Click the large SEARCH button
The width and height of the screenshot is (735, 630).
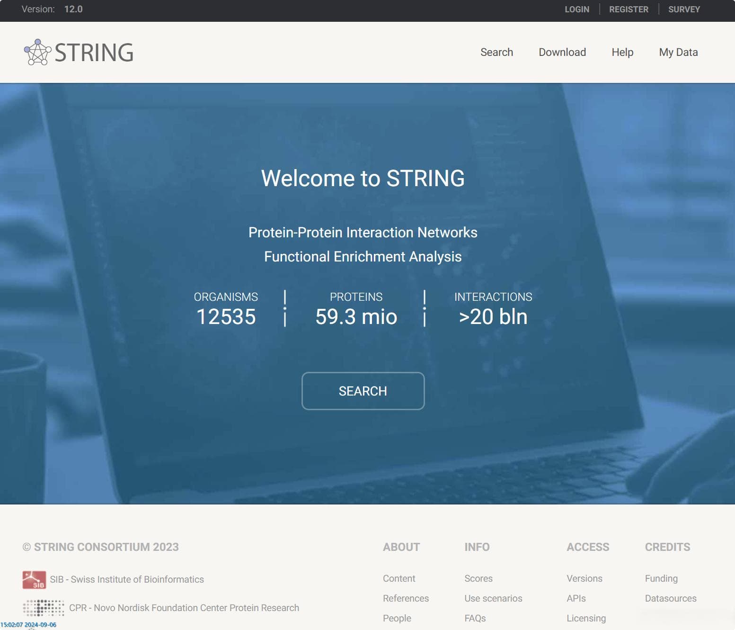363,391
